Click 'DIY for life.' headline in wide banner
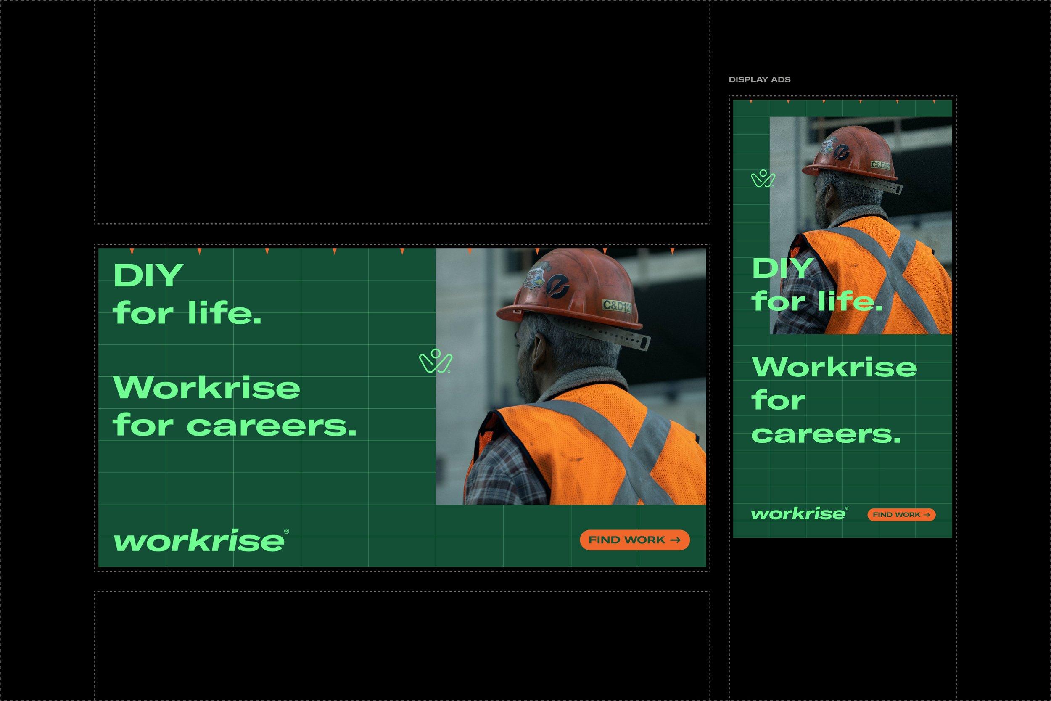The height and width of the screenshot is (701, 1051). 187,294
